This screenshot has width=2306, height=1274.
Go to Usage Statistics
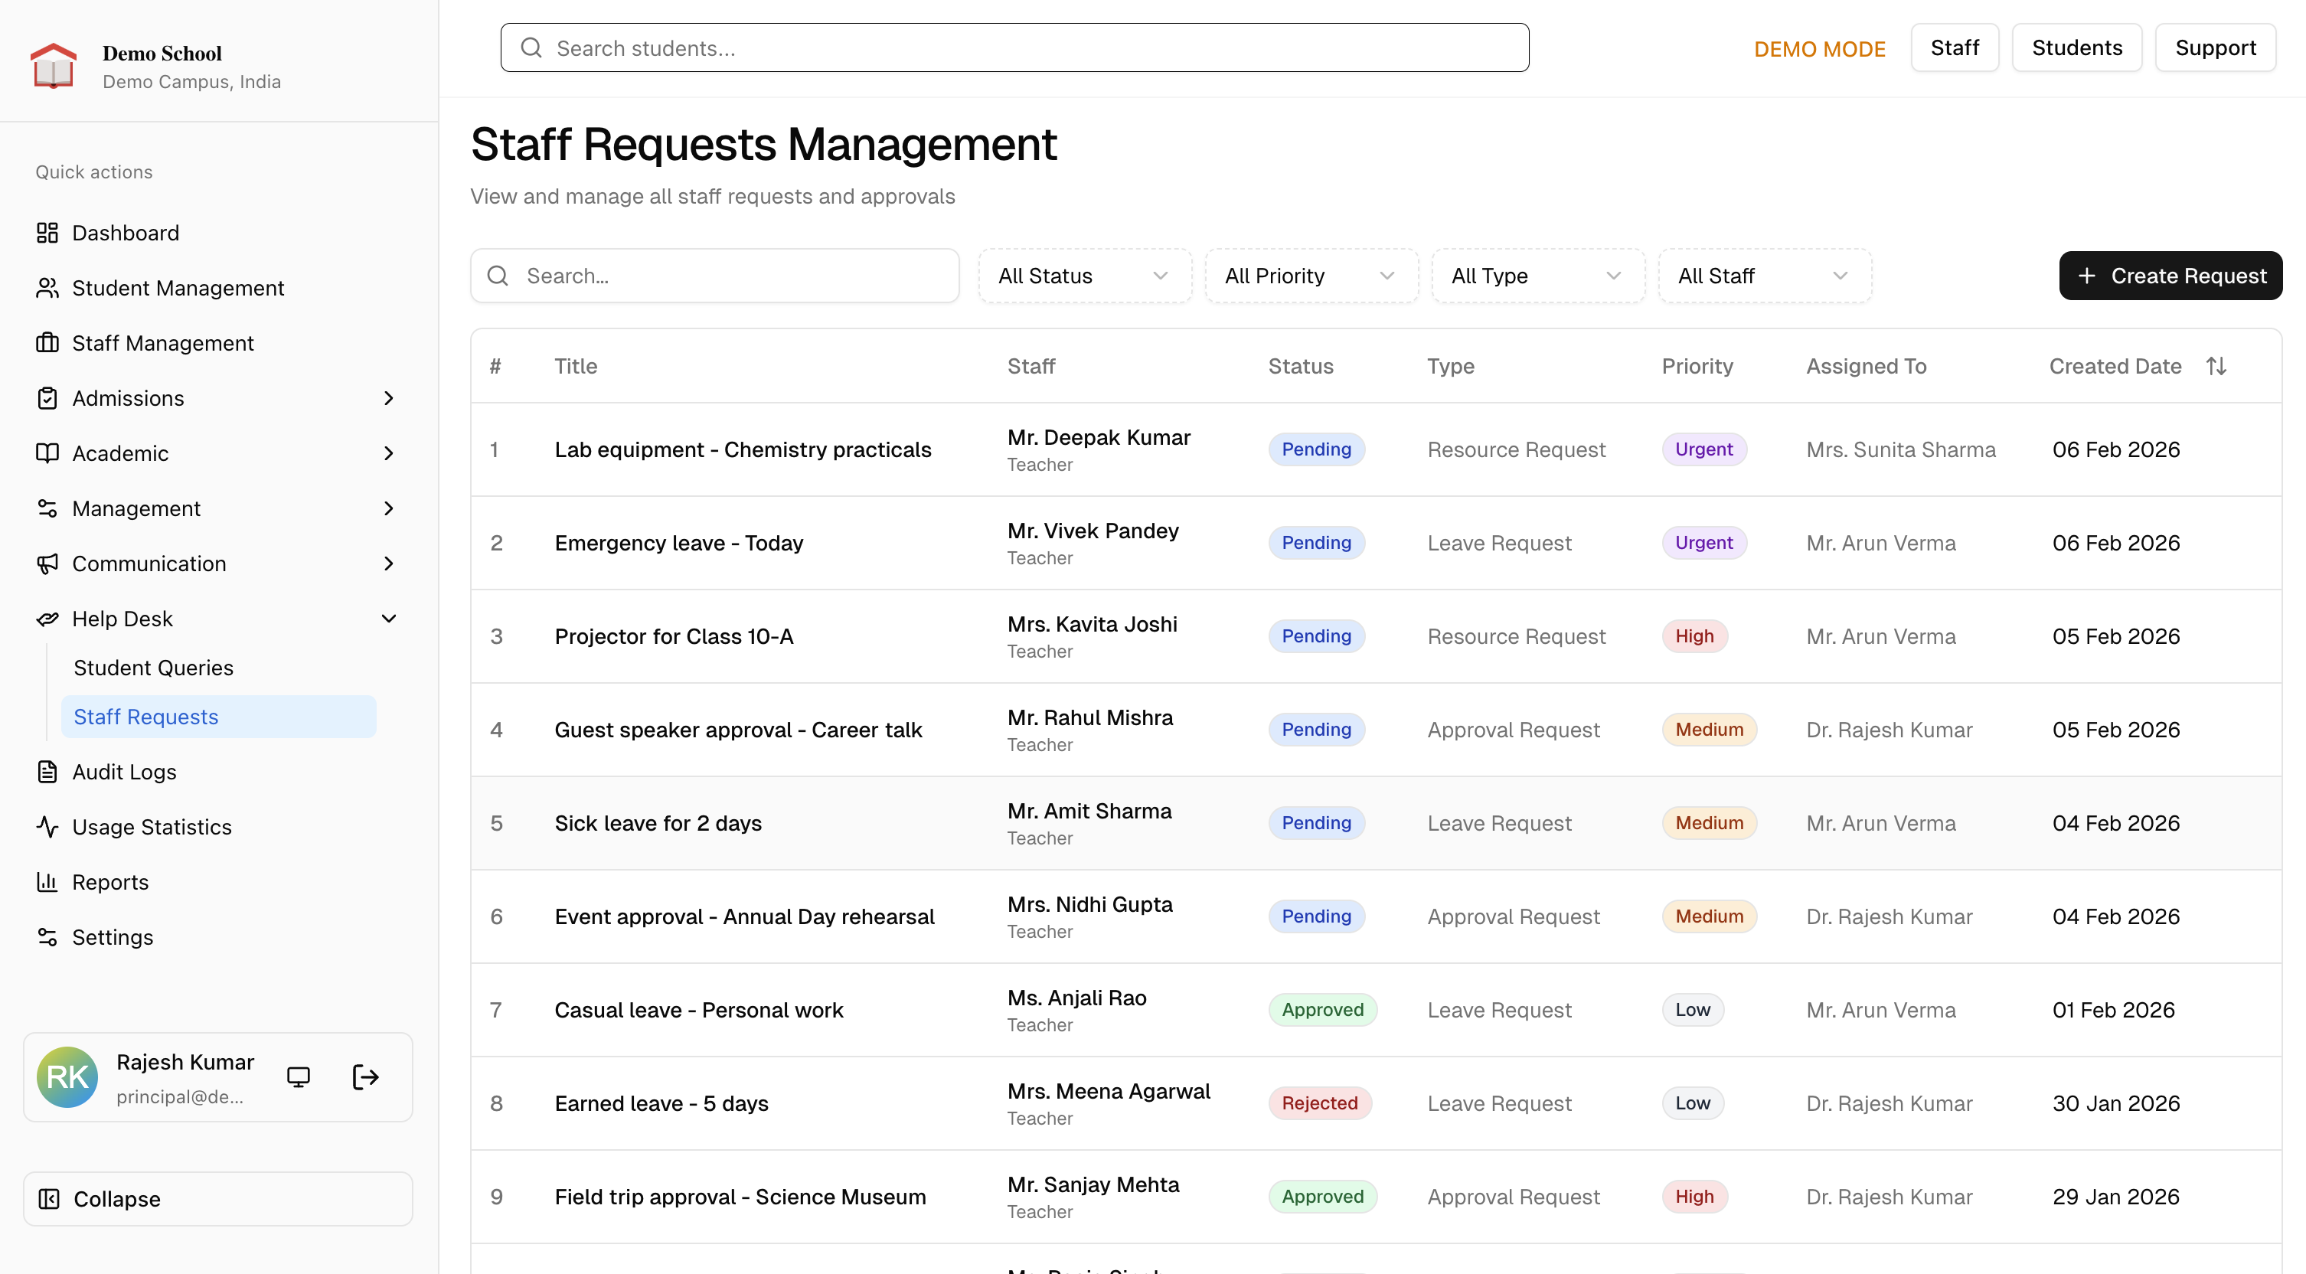pyautogui.click(x=152, y=826)
